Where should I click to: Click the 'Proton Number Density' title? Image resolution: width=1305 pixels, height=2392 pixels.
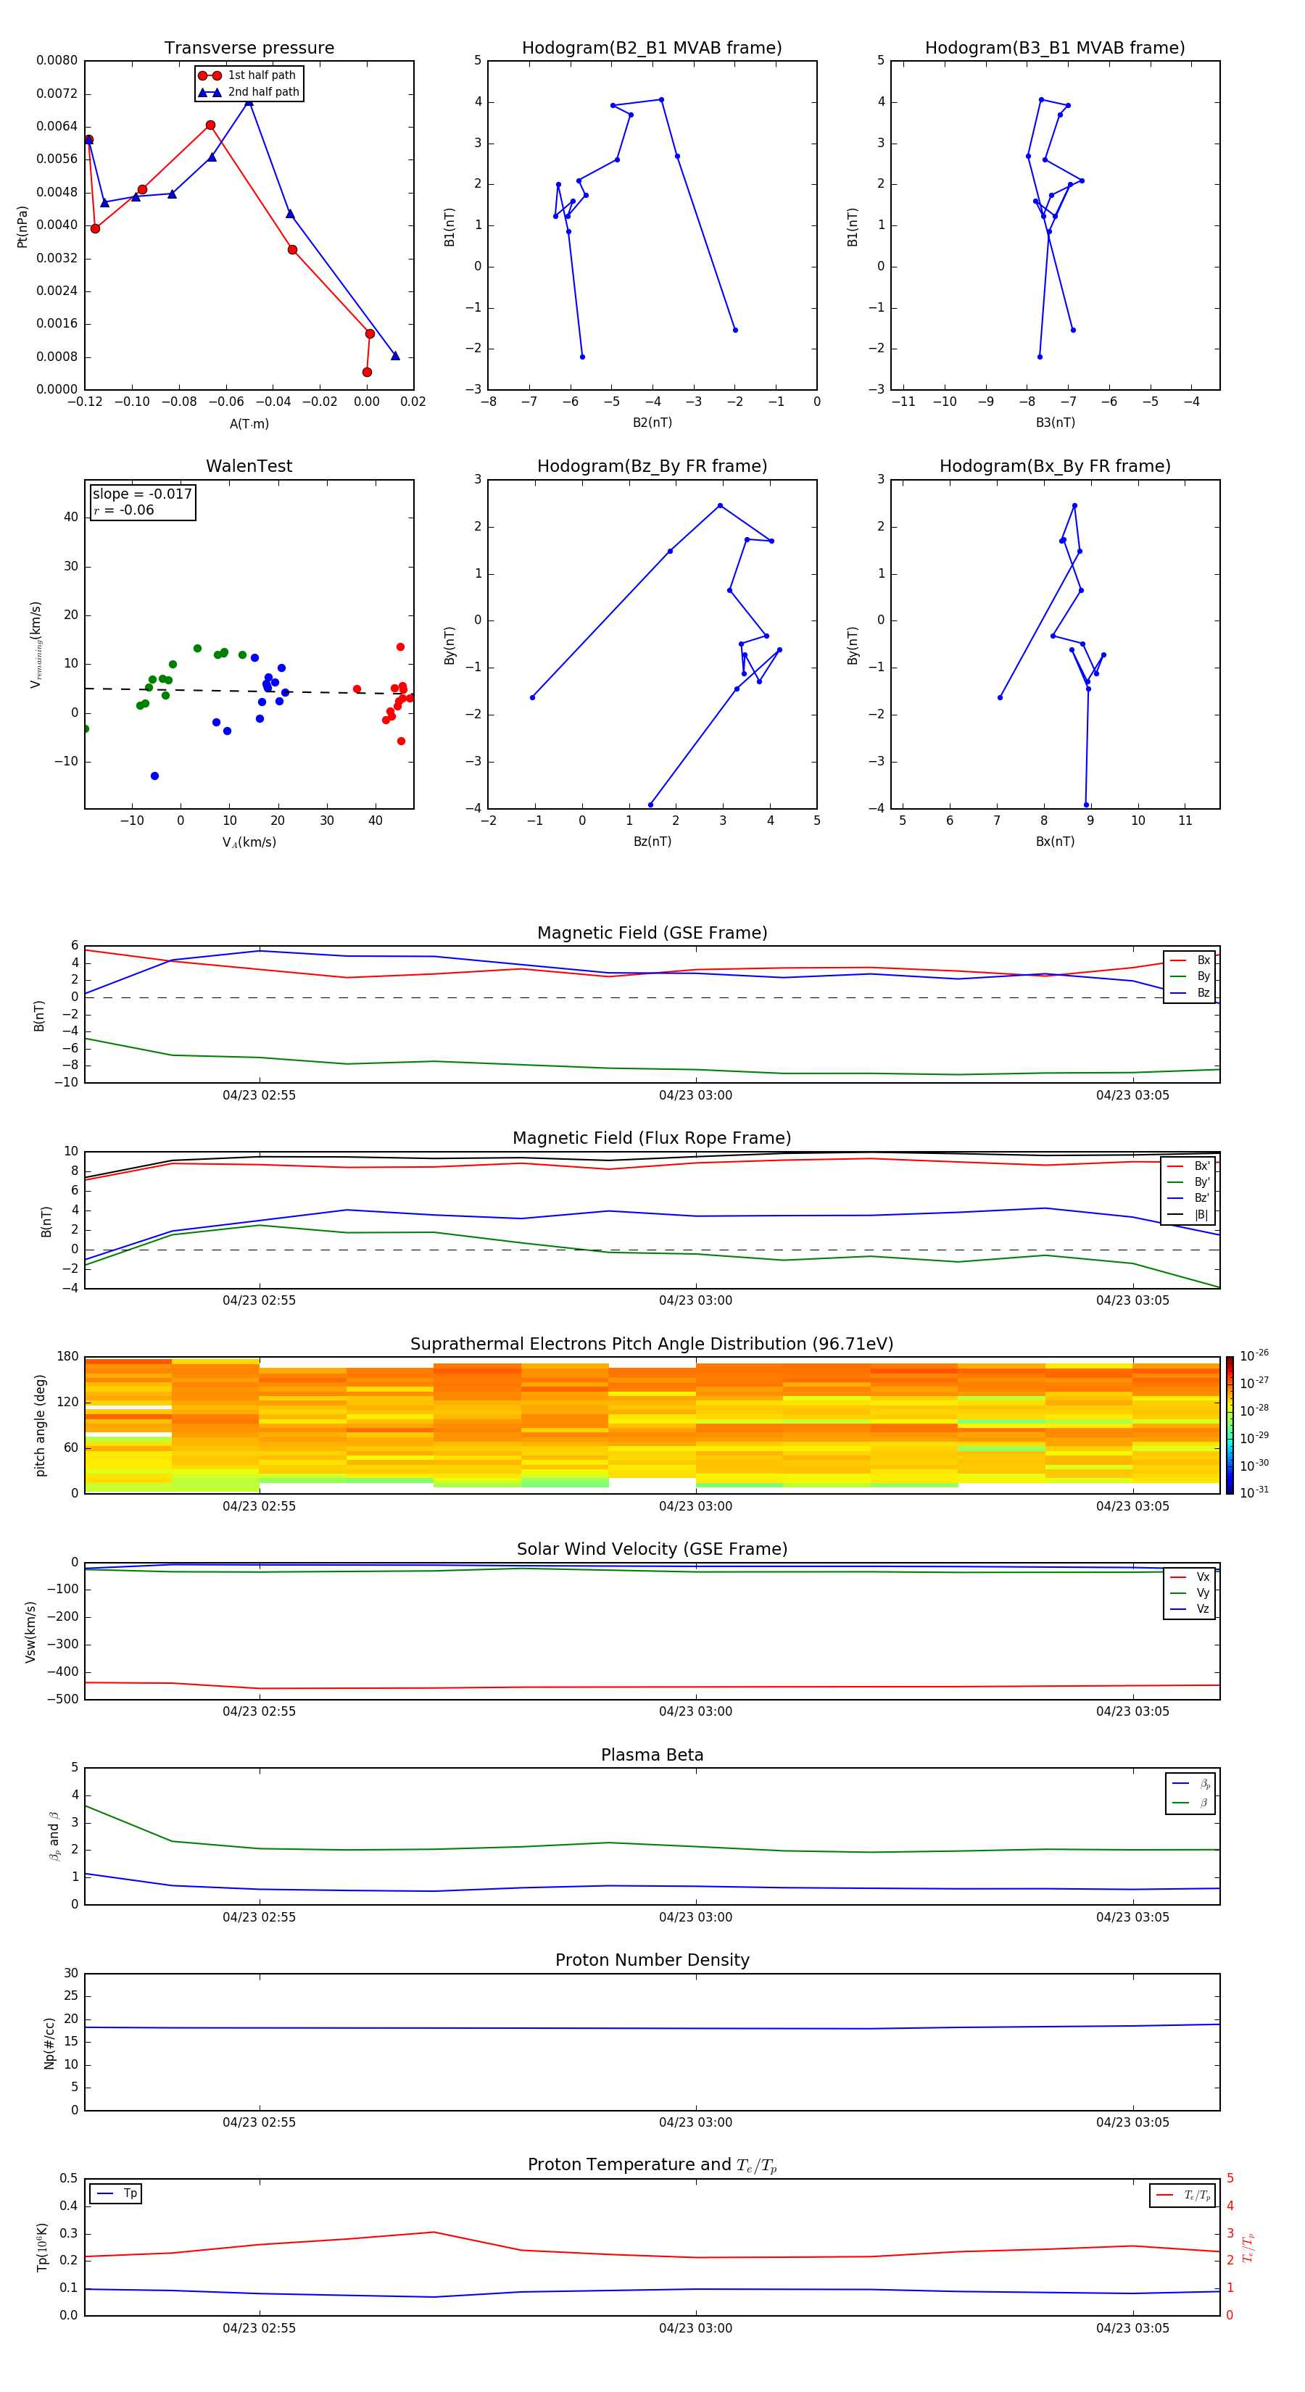[x=652, y=1961]
